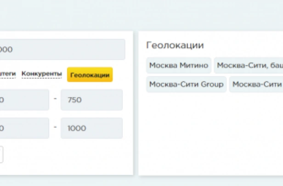Switch to the Конкуренты tab
This screenshot has height=186, width=283.
(x=42, y=73)
